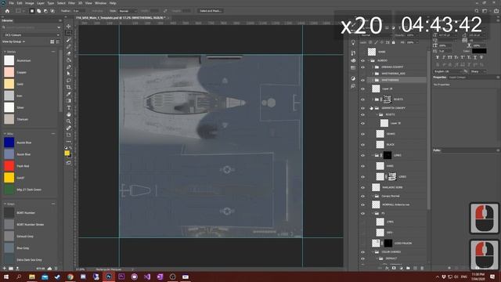Switch Libraries to grid view icon
This screenshot has height=282, width=501.
(x=52, y=42)
